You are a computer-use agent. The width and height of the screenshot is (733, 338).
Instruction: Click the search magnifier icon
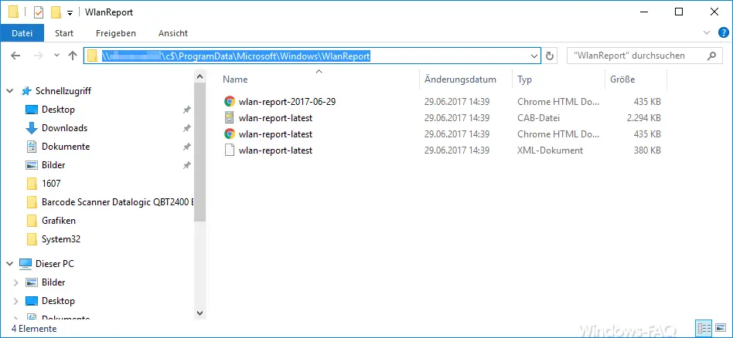711,56
